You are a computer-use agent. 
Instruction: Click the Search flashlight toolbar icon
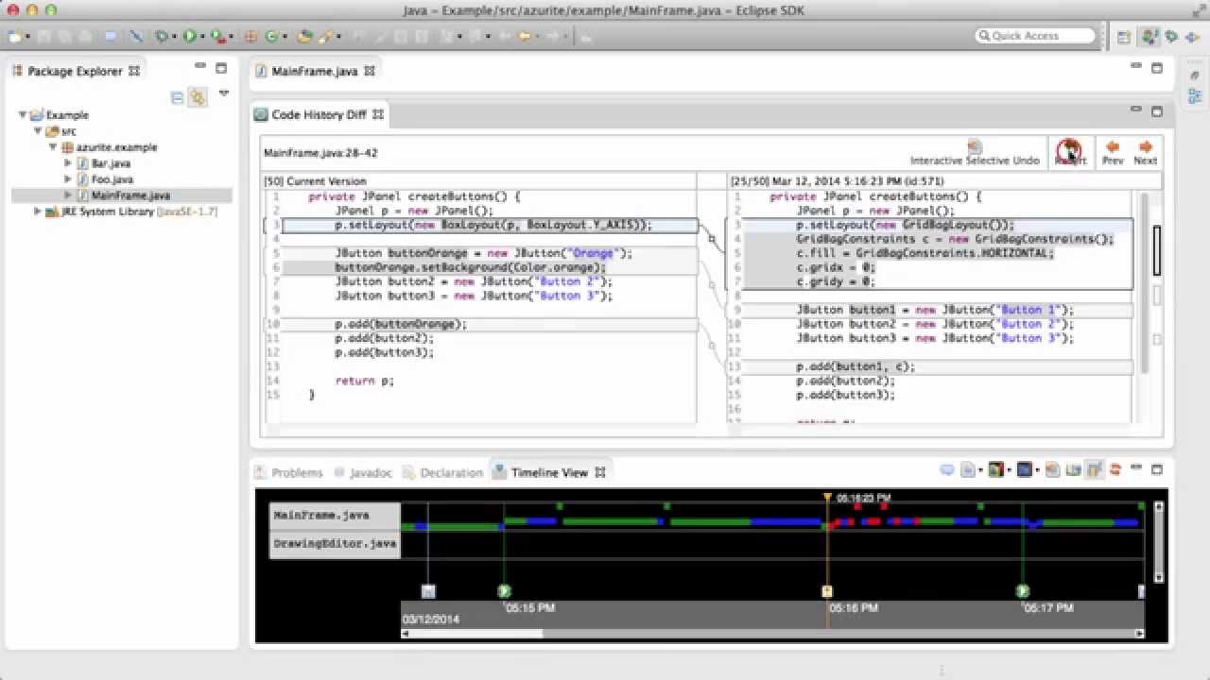(326, 37)
